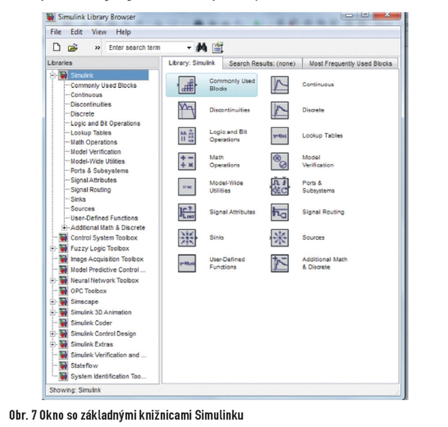Viewport: 448px width, 427px height.
Task: Expand the Simulink 3D Animation node
Action: coord(53,312)
